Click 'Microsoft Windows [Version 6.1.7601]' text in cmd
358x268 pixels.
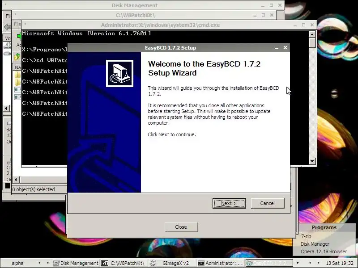pos(86,33)
